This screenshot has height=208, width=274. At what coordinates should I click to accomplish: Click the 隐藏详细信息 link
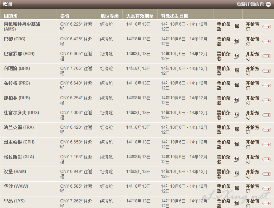tap(250, 4)
